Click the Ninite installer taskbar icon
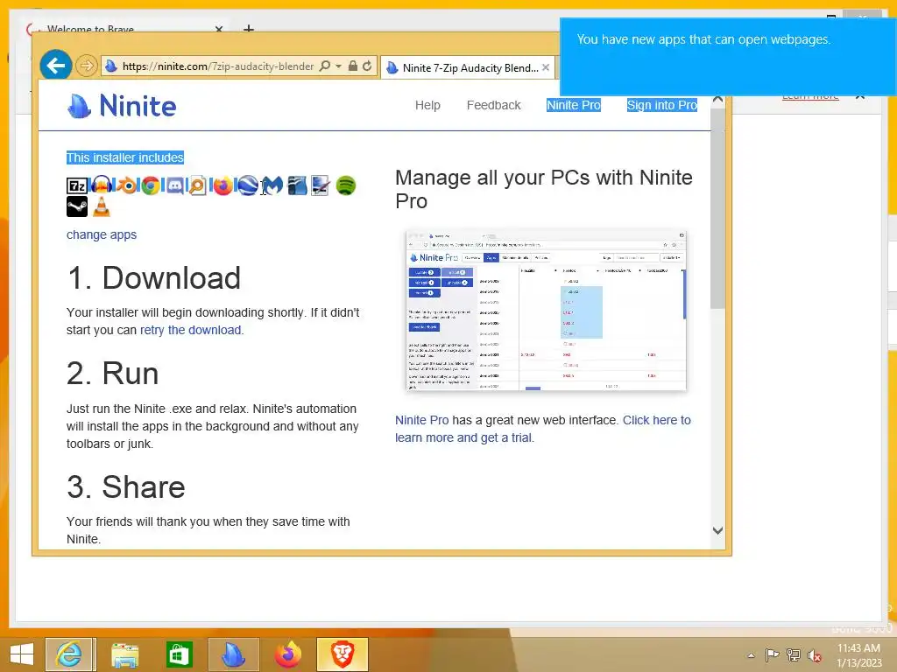 tap(233, 654)
